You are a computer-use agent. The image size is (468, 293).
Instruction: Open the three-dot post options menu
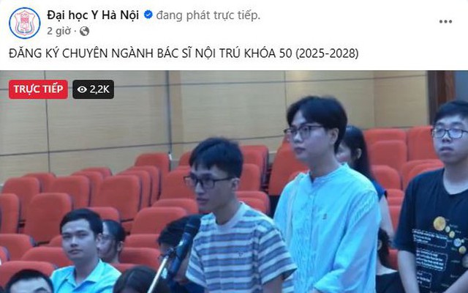coord(445,21)
